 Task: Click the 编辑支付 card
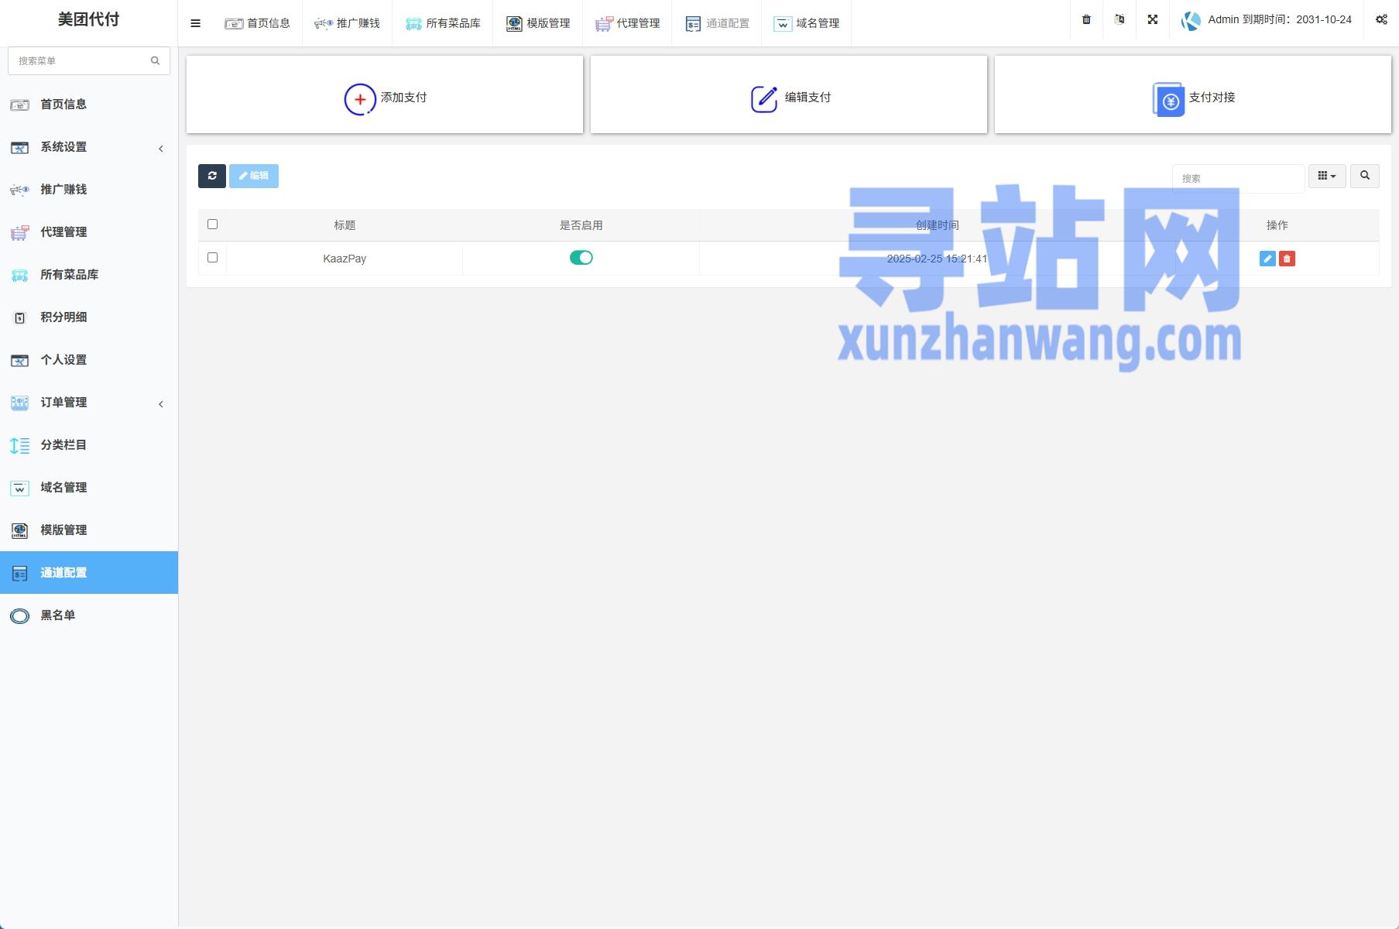[x=789, y=94]
